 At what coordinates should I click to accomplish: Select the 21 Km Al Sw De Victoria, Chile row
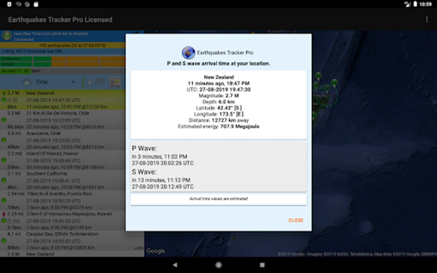63,120
